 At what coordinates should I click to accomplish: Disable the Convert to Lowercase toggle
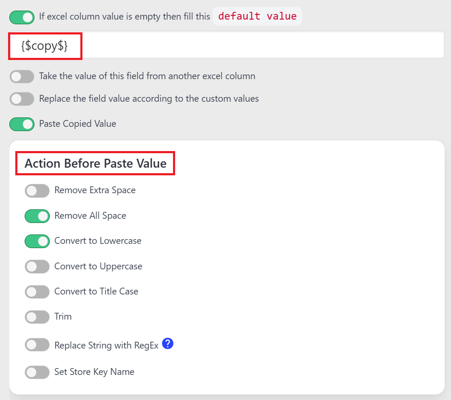pos(37,241)
